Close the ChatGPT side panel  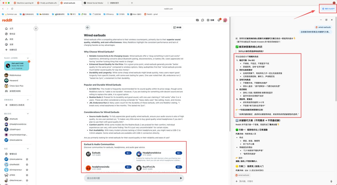(331, 20)
